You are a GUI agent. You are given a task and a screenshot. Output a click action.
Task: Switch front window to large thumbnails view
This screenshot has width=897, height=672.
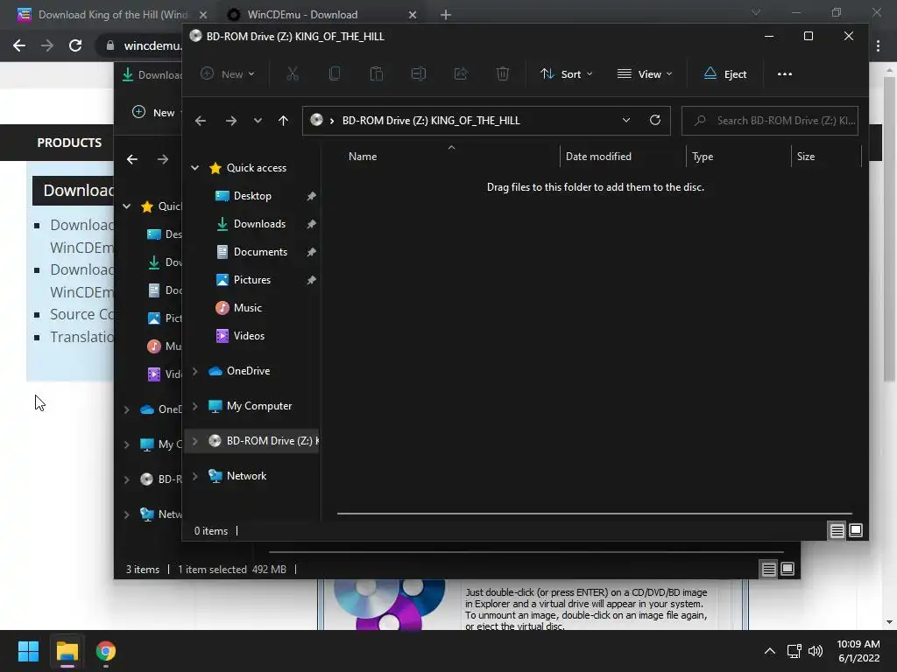click(856, 531)
